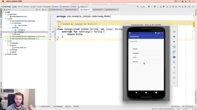Collapse the Model package

(x=10, y=28)
